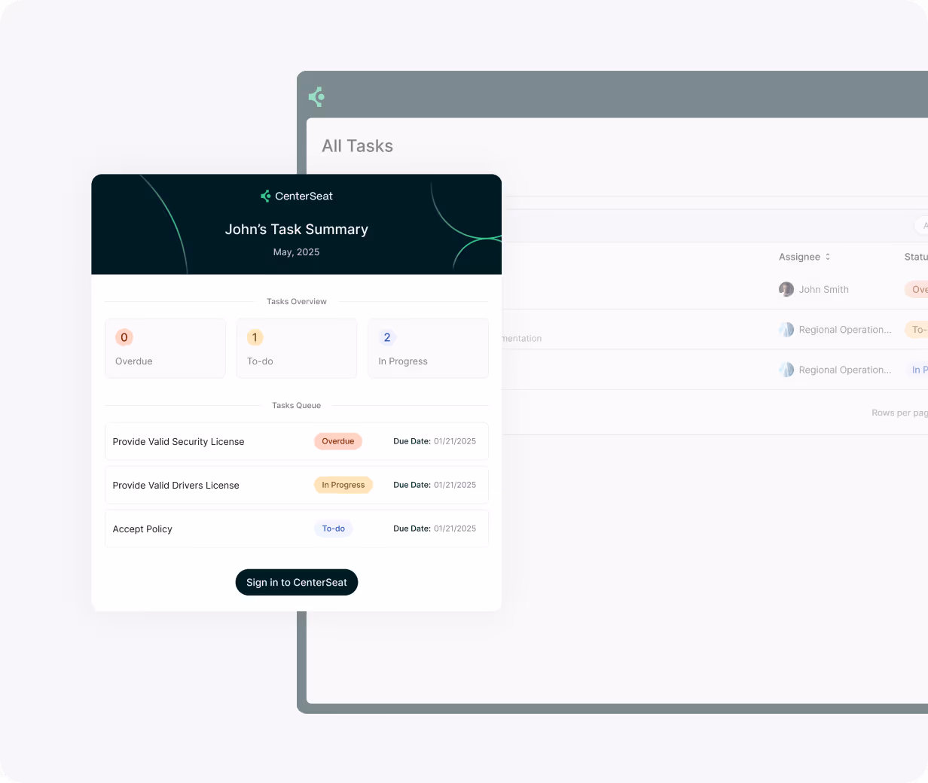Select the Provide Valid Drivers License task
Viewport: 928px width, 783px height.
(297, 485)
